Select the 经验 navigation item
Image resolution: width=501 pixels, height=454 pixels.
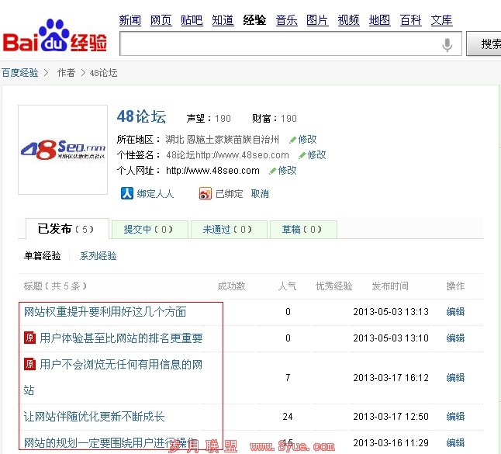click(254, 20)
